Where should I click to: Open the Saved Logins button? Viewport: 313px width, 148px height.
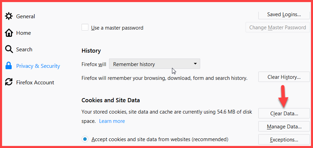click(284, 14)
